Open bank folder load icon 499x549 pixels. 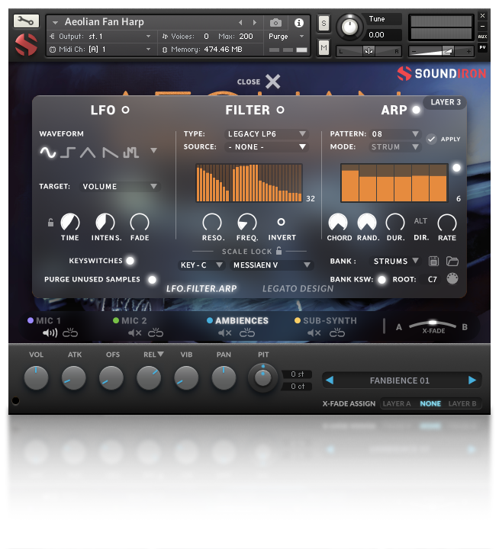click(x=452, y=262)
